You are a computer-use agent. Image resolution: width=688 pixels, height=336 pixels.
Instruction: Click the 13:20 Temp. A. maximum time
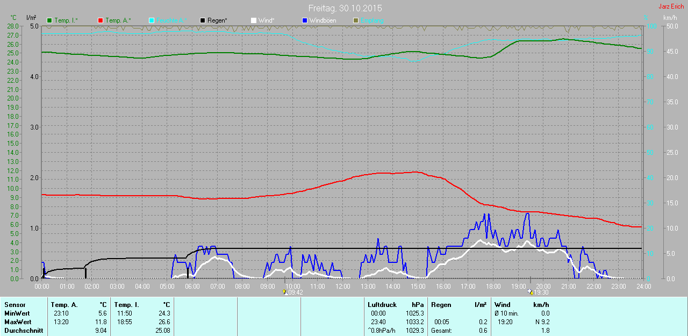point(61,322)
